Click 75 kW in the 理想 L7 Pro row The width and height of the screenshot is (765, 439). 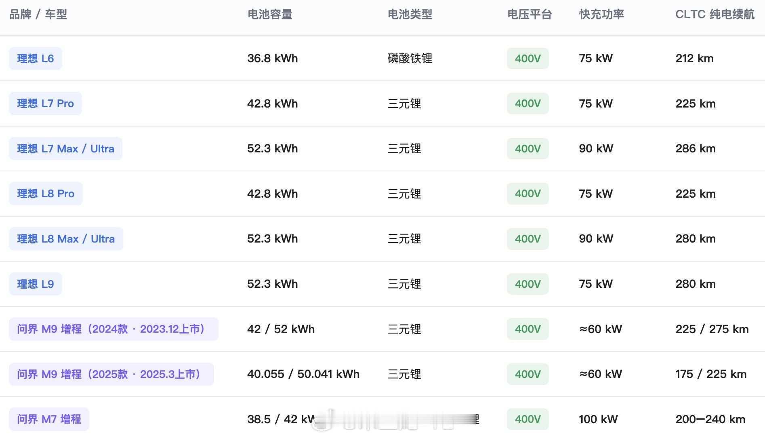point(596,104)
